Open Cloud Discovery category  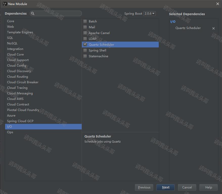(43, 71)
